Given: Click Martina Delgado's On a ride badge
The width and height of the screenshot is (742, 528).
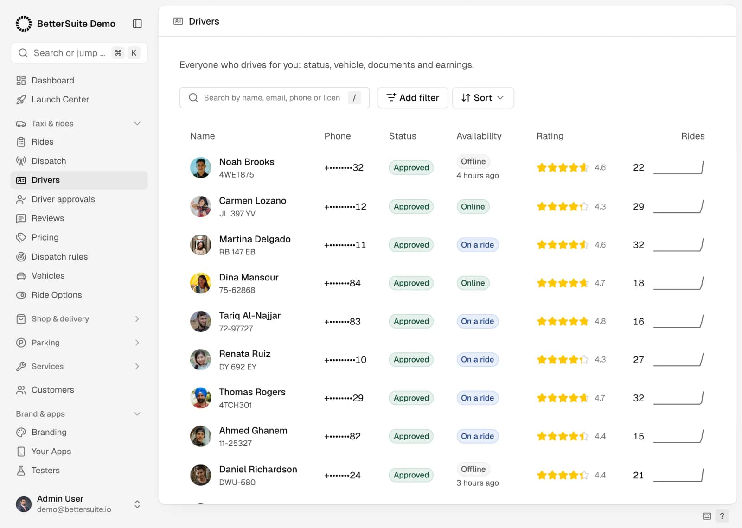Looking at the screenshot, I should [478, 245].
